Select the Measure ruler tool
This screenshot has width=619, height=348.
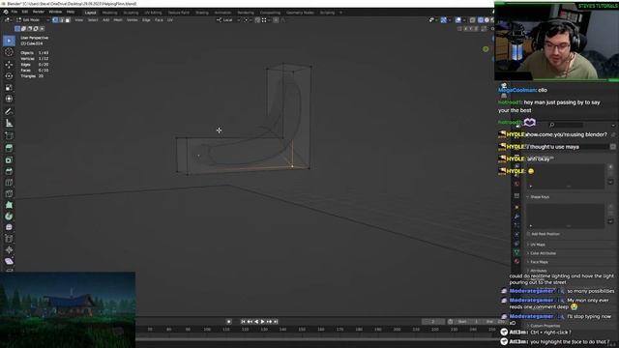pyautogui.click(x=9, y=123)
